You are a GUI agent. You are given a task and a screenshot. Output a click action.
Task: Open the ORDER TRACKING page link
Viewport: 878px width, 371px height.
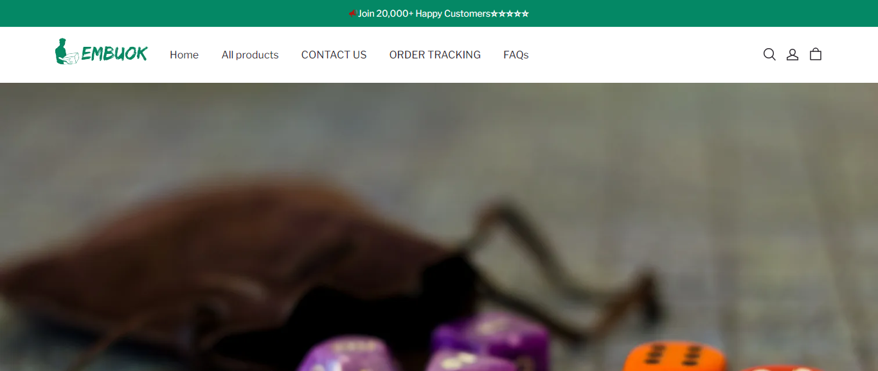coord(435,55)
